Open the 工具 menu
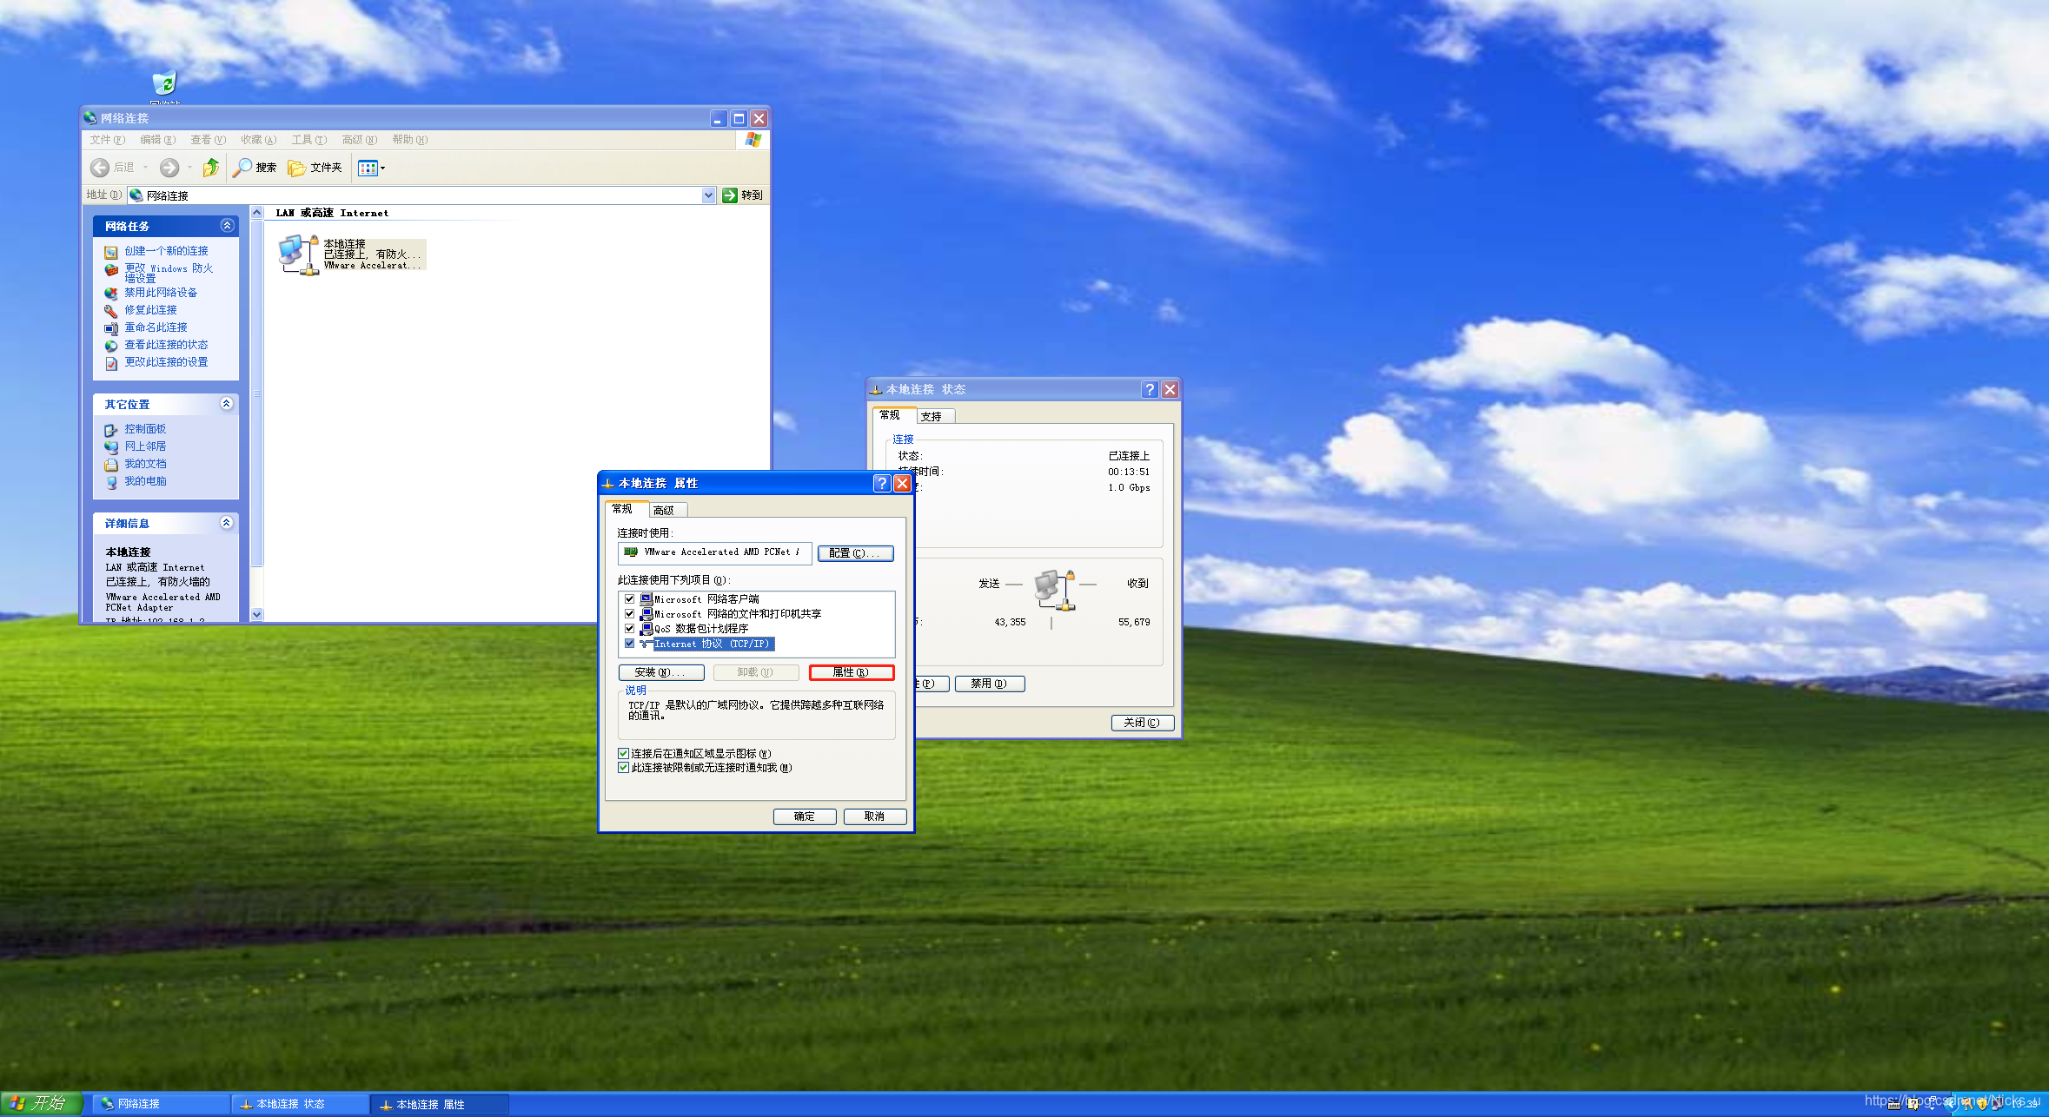The width and height of the screenshot is (2049, 1117). 308,140
